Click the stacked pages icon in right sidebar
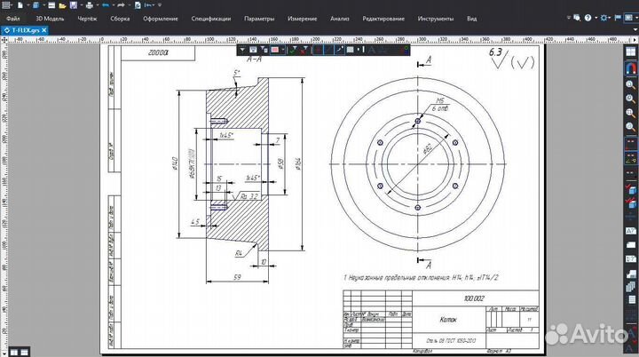This screenshot has height=357, width=639. pyautogui.click(x=630, y=287)
